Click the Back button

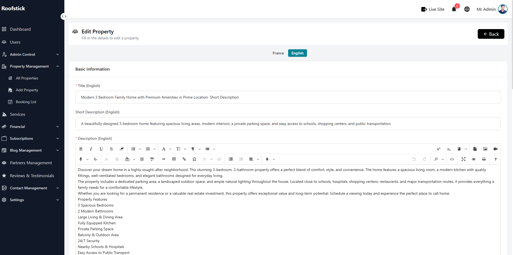click(491, 34)
